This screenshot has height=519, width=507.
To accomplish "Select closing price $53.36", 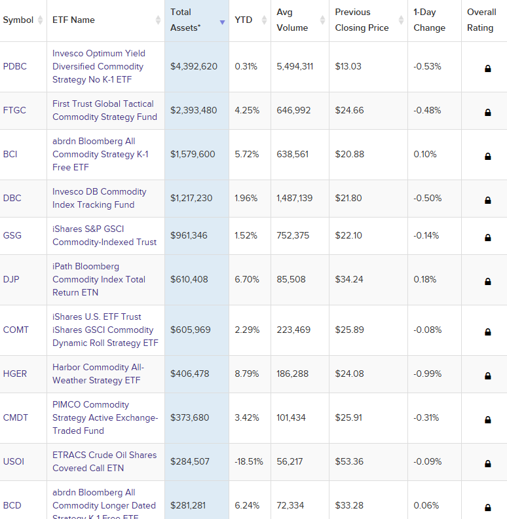I will (x=349, y=461).
